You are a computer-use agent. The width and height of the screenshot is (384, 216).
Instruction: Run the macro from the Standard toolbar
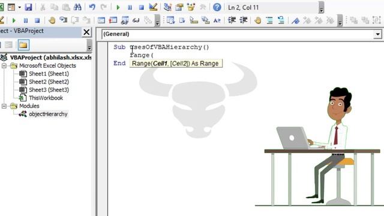pos(118,7)
